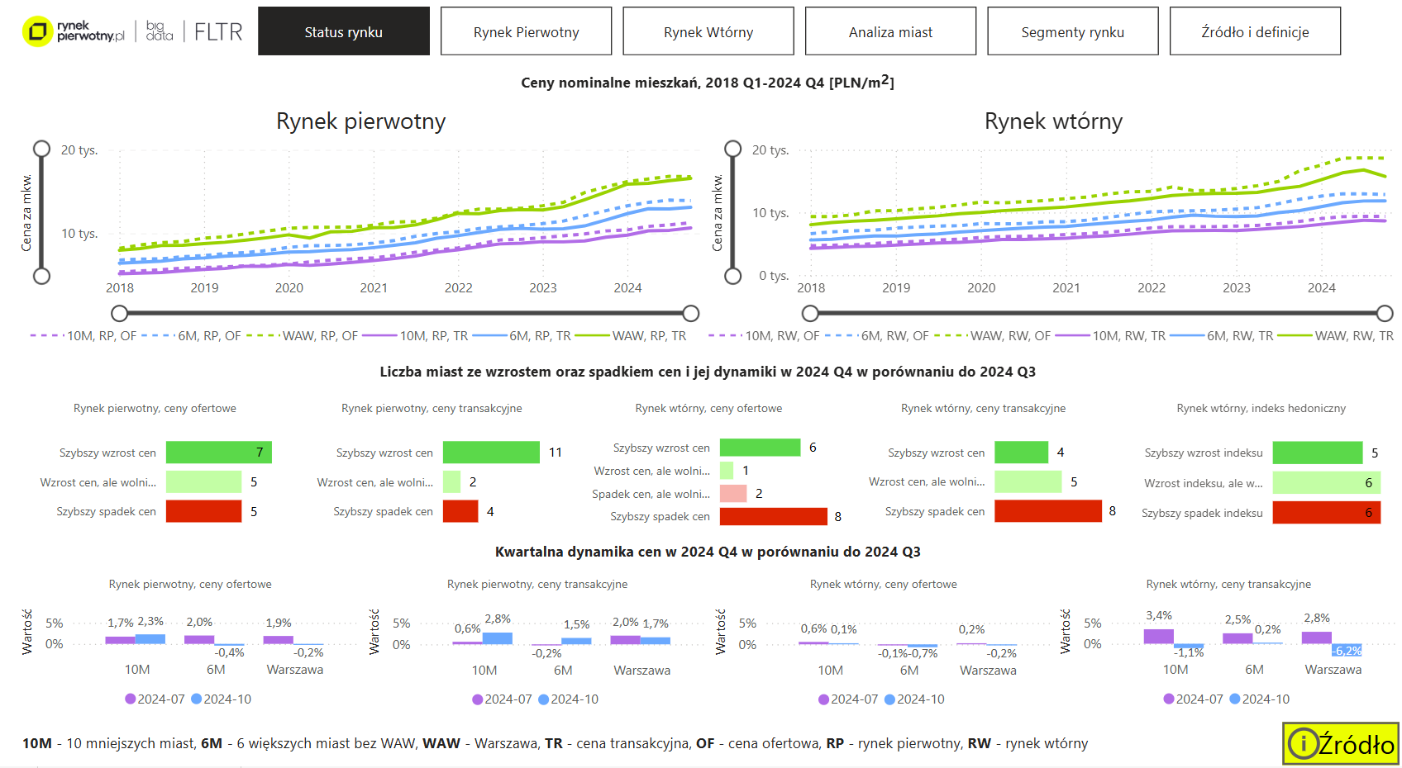Select the green Szybszy wzrost cen bar with value 11
This screenshot has height=768, width=1402.
491,453
